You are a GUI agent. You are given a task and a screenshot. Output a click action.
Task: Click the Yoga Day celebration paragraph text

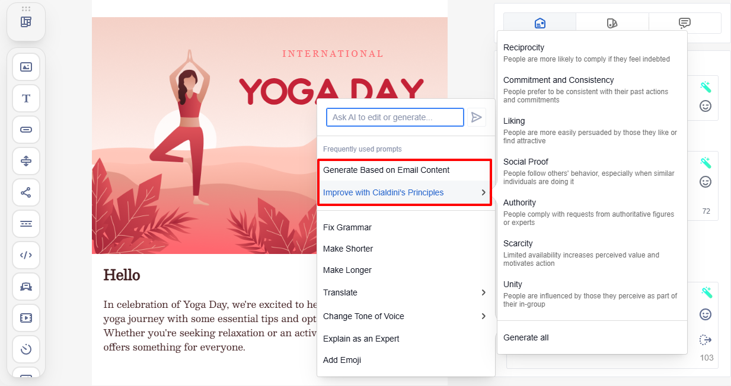pos(210,326)
